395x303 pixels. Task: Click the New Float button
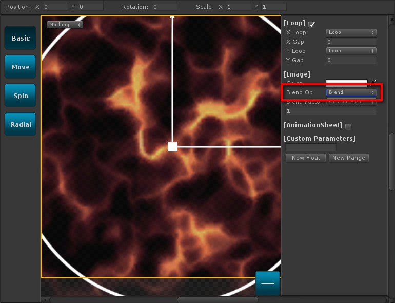pyautogui.click(x=306, y=158)
